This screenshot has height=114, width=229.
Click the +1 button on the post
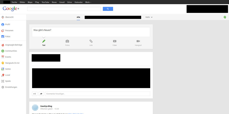(x=35, y=94)
